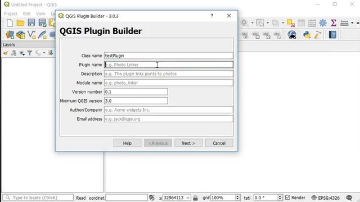Expand the toolbar overflow chevron
Viewport: 360px width, 202px height.
(358, 23)
